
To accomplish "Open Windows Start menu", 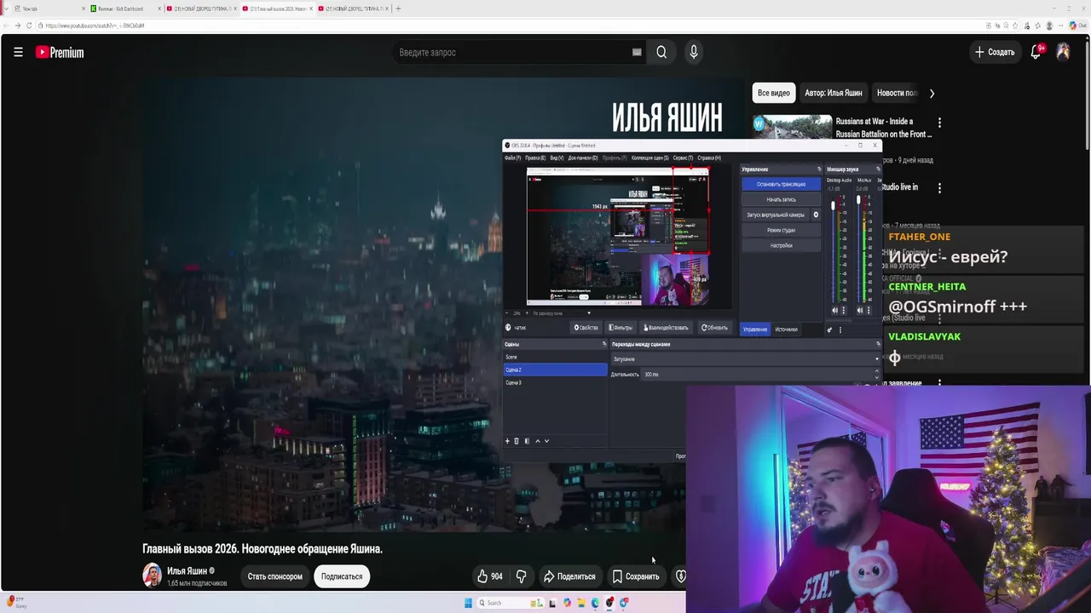I will [x=468, y=603].
